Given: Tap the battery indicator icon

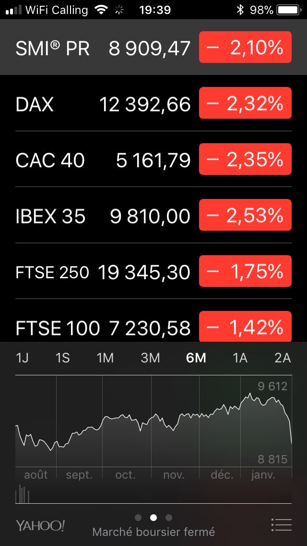Looking at the screenshot, I should click(288, 10).
